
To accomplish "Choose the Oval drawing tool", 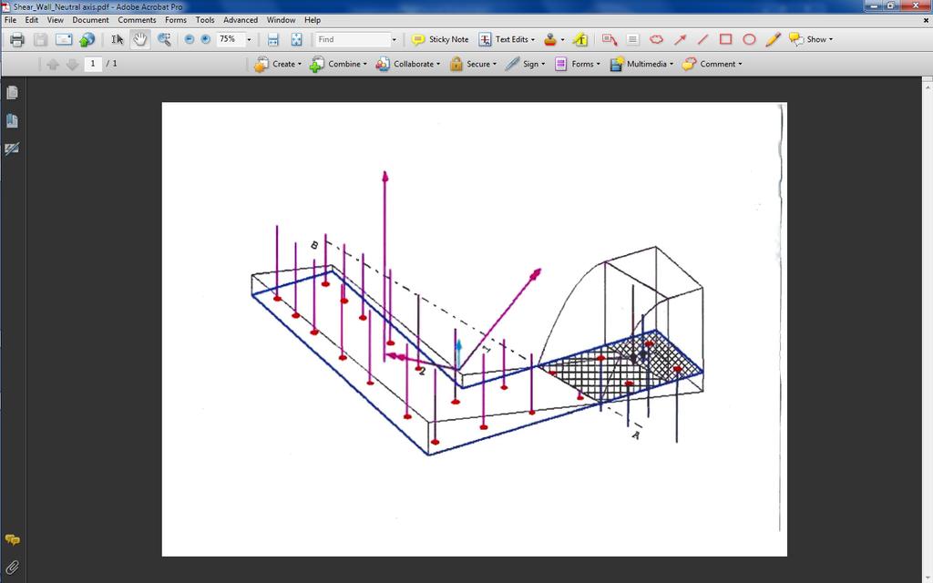I will click(749, 40).
